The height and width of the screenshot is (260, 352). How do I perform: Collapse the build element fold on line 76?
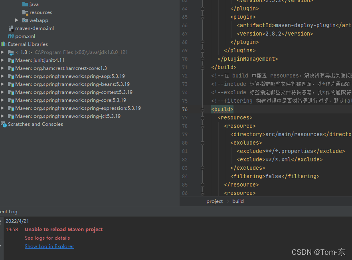[203, 109]
